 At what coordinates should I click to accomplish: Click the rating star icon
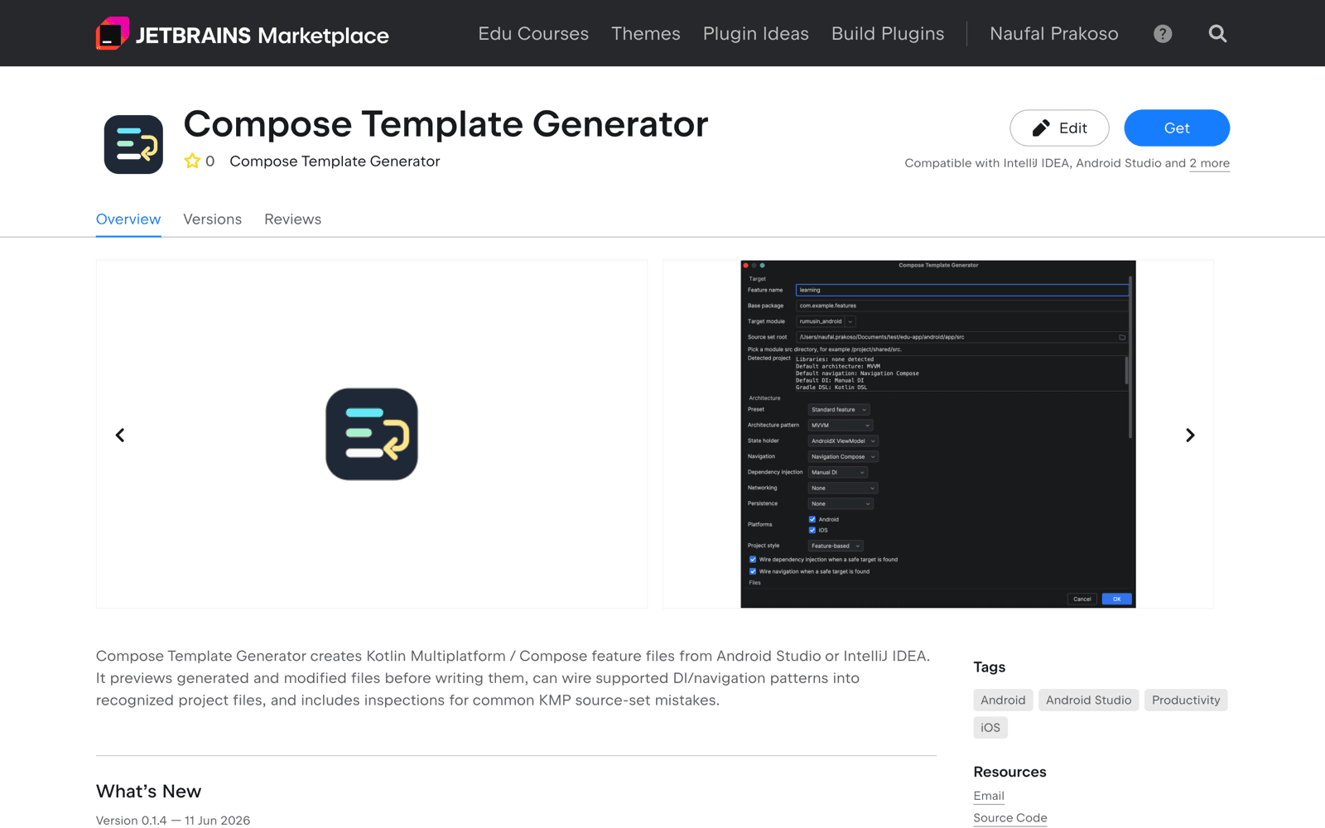coord(192,161)
